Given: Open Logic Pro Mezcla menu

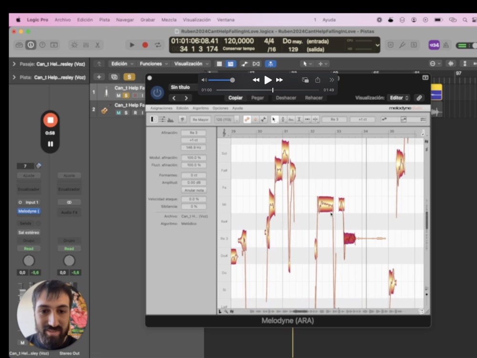Looking at the screenshot, I should (169, 20).
